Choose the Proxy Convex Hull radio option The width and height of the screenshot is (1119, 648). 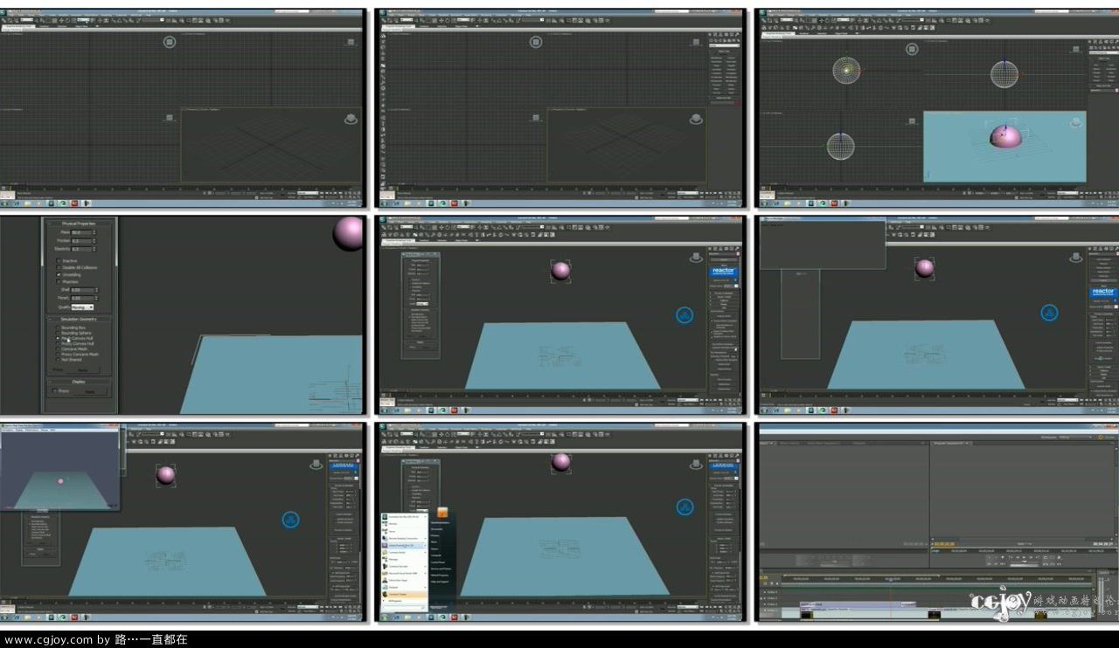[58, 344]
